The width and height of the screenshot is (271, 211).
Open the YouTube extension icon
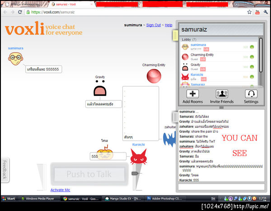pos(257,12)
